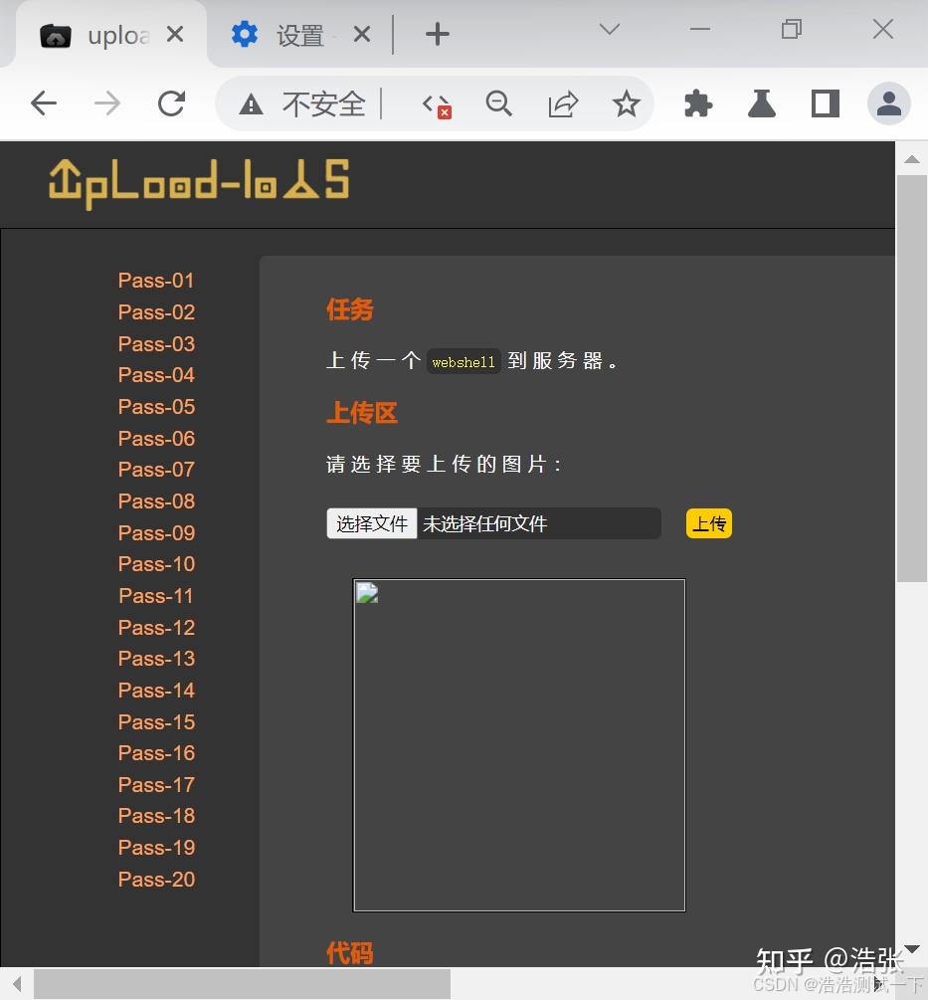The image size is (928, 1000).
Task: Open Pass-02 level
Action: (156, 312)
